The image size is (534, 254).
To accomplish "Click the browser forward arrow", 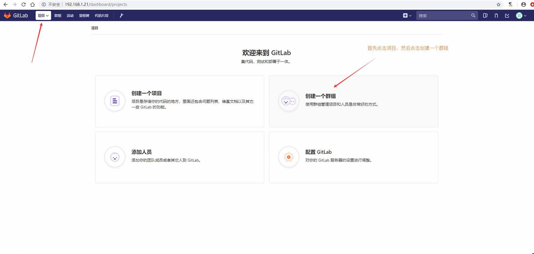I will coord(14,4).
